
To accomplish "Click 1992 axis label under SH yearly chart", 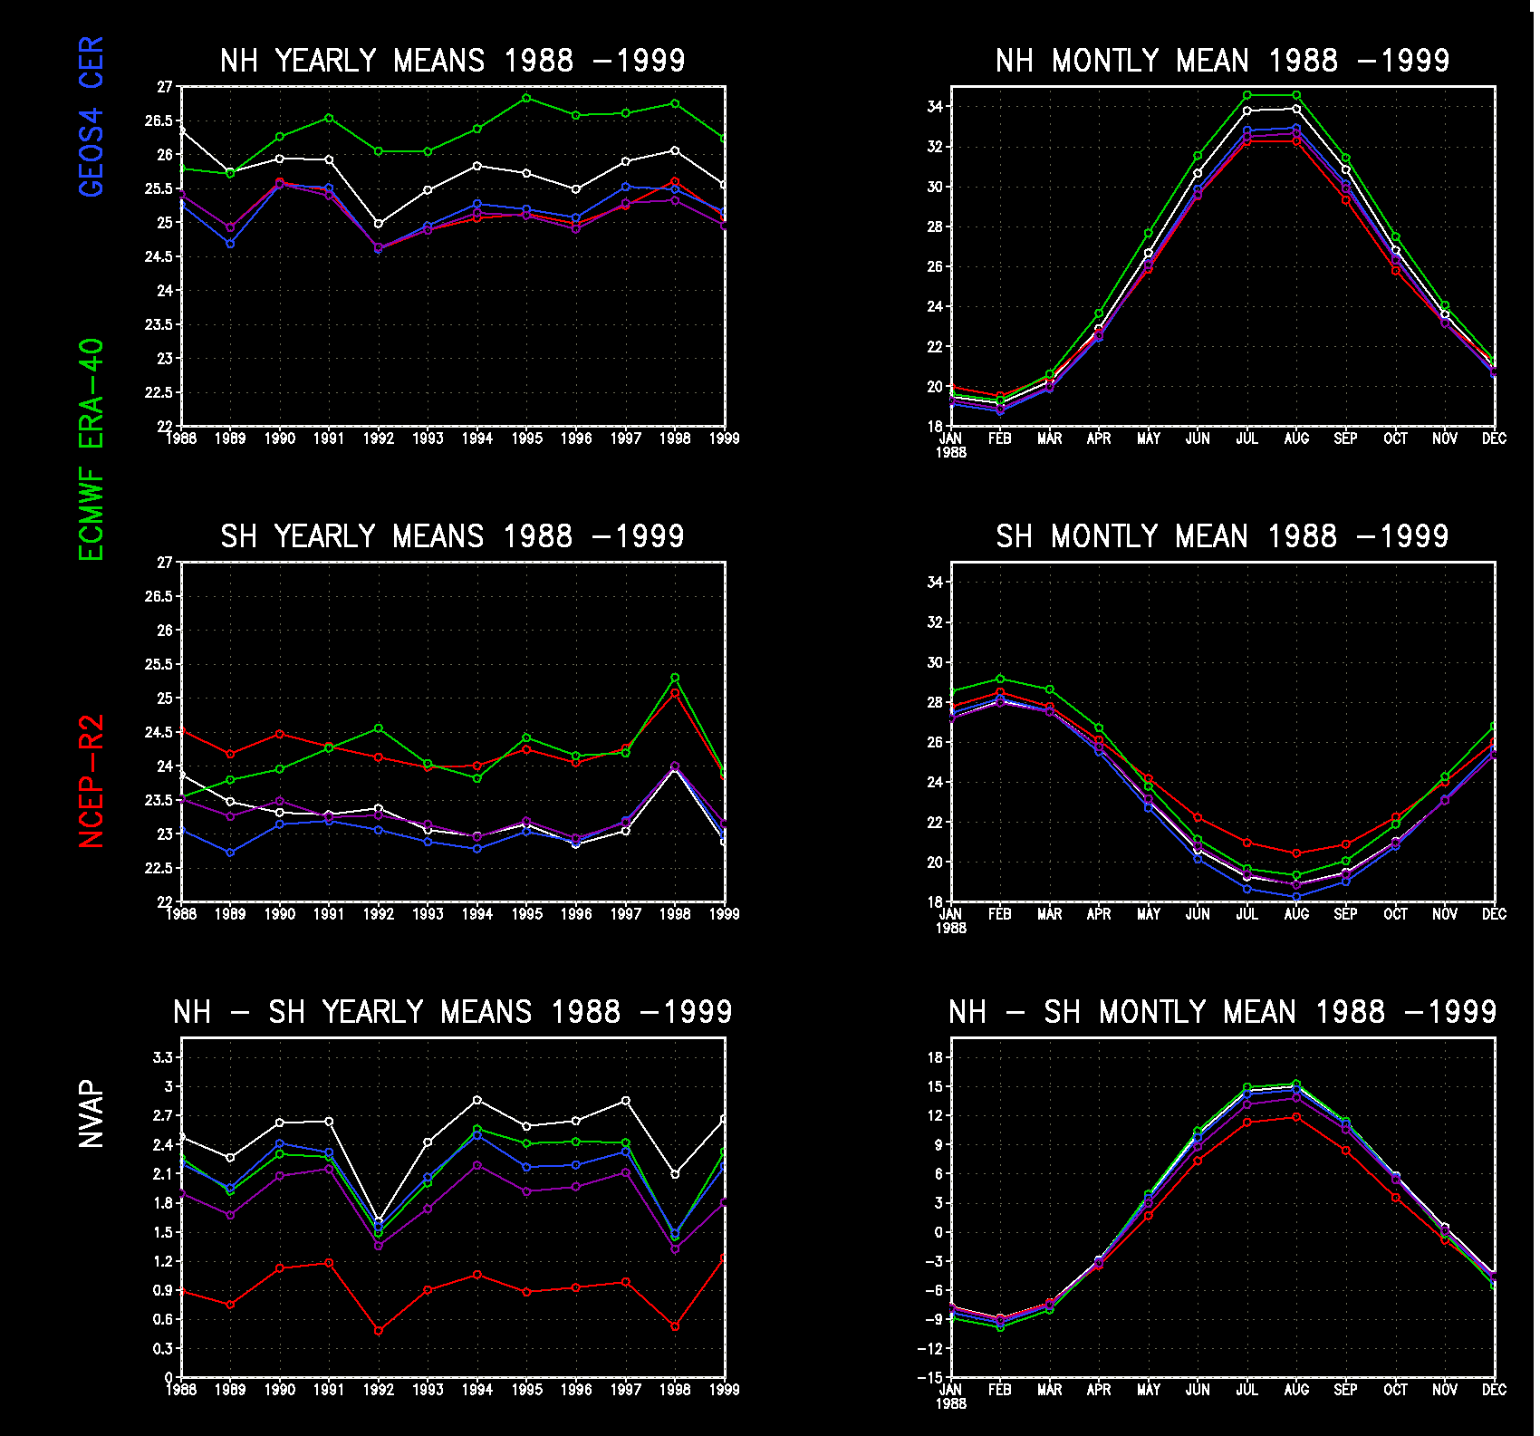I will click(x=379, y=914).
